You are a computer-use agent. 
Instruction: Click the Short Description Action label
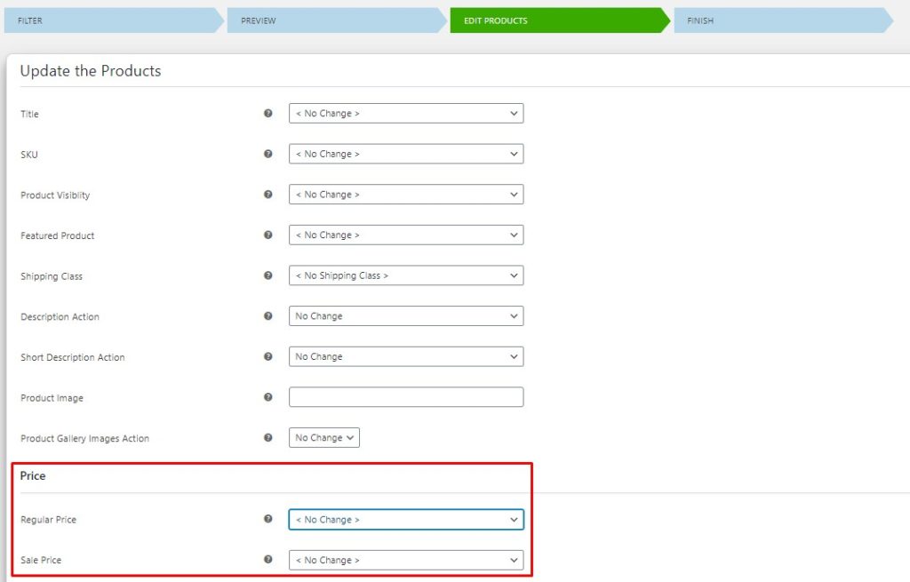coord(73,357)
